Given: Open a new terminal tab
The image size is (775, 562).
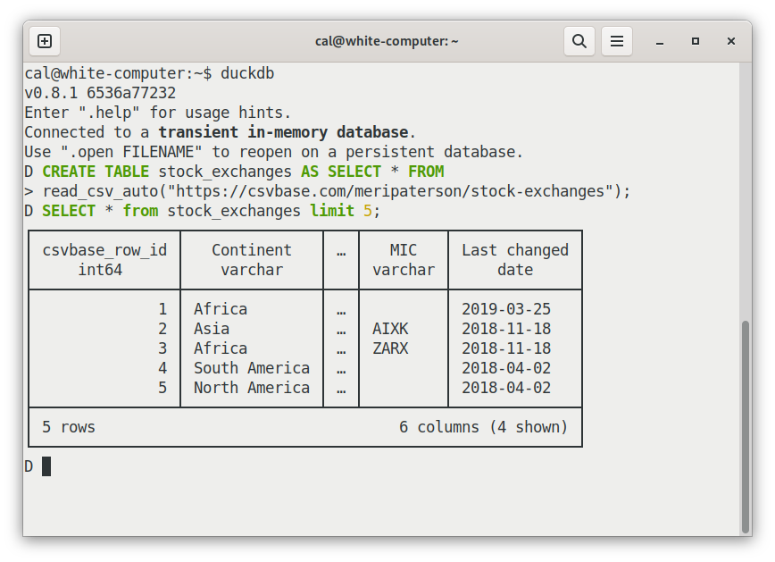Looking at the screenshot, I should coord(45,41).
